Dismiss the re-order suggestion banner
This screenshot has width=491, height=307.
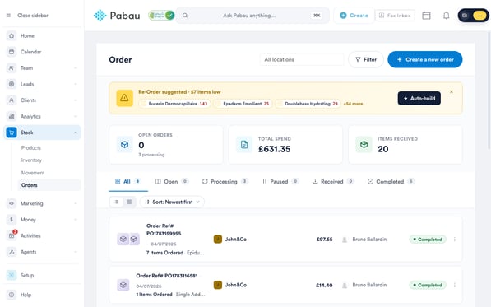(x=452, y=92)
